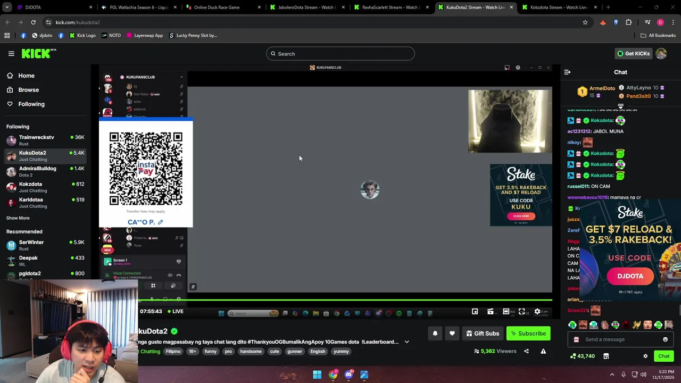Open Kokzdota channel in sidebar

pyautogui.click(x=45, y=187)
